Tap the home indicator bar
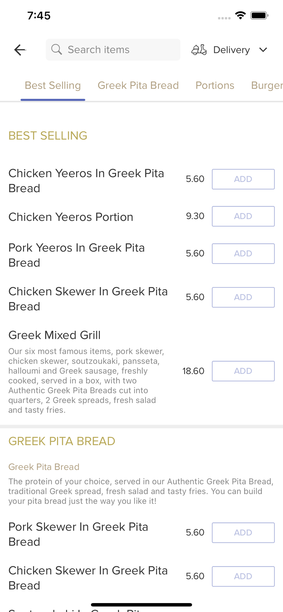Viewport: 283px width, 612px height. [141, 605]
